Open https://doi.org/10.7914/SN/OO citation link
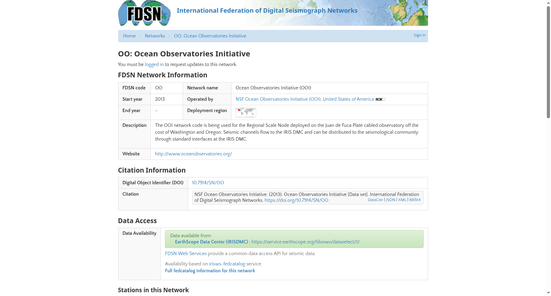Viewport: 551px width, 296px height. point(297,200)
